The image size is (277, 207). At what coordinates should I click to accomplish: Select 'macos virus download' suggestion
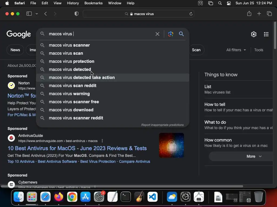113,110
